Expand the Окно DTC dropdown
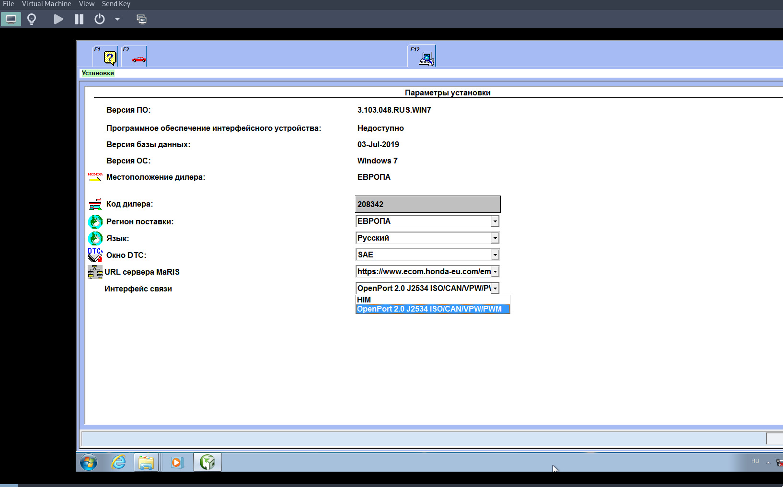This screenshot has width=783, height=487. (x=495, y=255)
